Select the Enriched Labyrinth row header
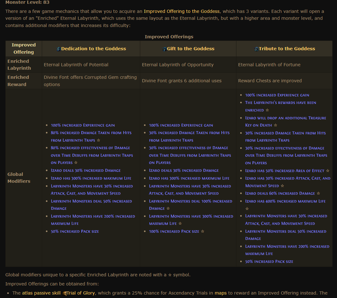Image resolution: width=337 pixels, height=298 pixels. tap(24, 65)
